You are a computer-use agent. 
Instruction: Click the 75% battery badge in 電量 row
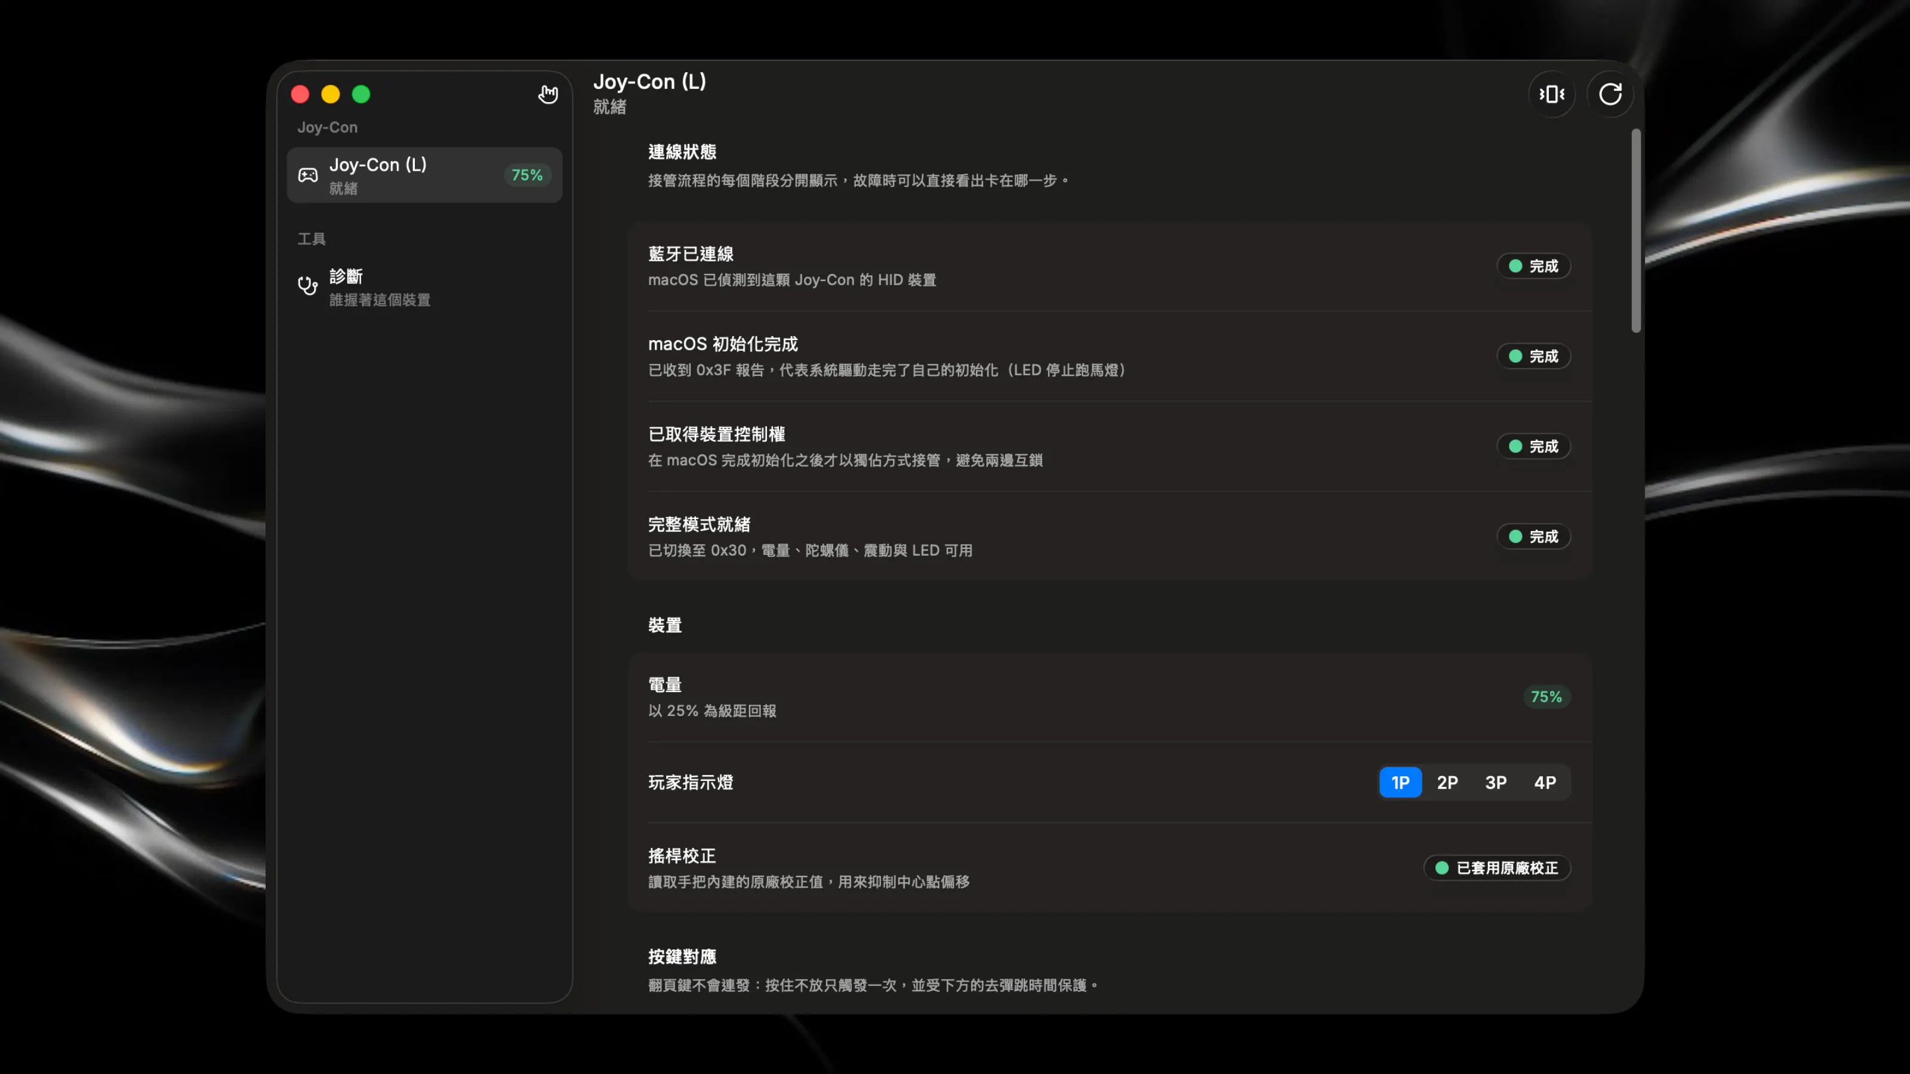click(x=1546, y=697)
